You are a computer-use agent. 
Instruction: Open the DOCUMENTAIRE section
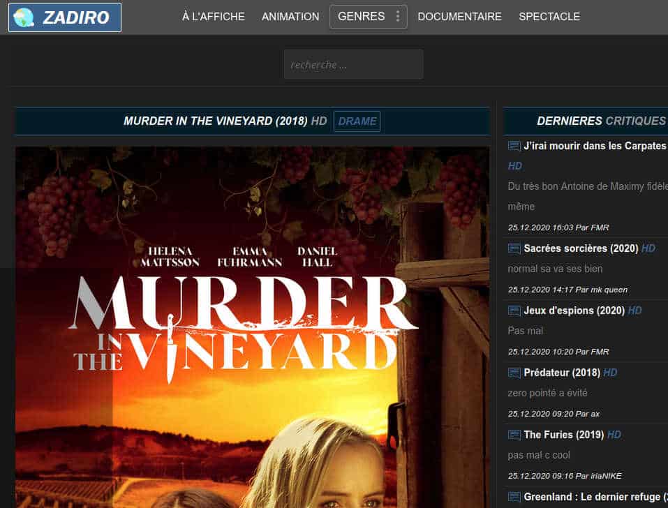[x=459, y=17]
